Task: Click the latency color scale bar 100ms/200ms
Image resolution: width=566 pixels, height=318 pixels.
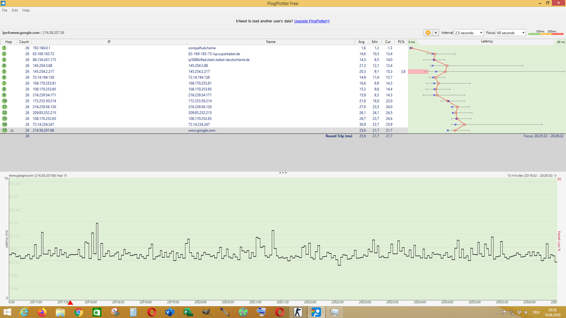Action: tap(546, 32)
